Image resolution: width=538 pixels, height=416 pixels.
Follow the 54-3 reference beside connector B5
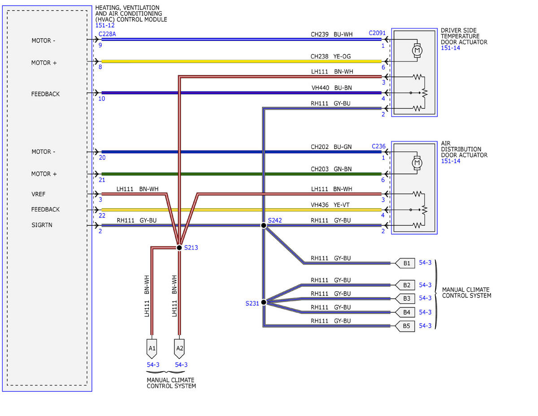[x=425, y=326]
